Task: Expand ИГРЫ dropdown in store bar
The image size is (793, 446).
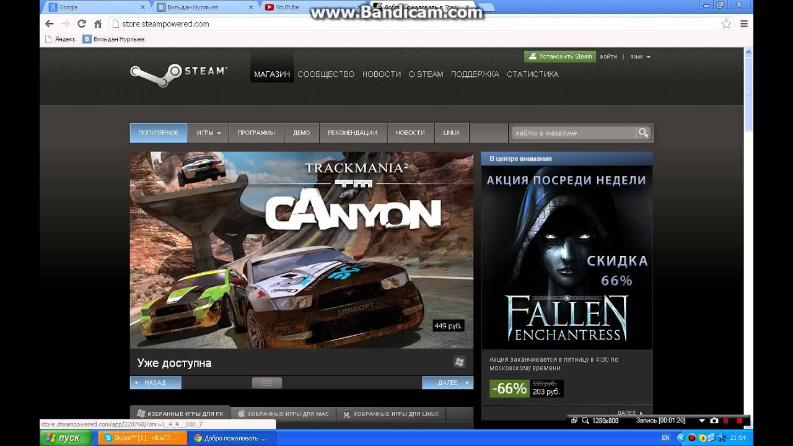Action: click(x=208, y=133)
